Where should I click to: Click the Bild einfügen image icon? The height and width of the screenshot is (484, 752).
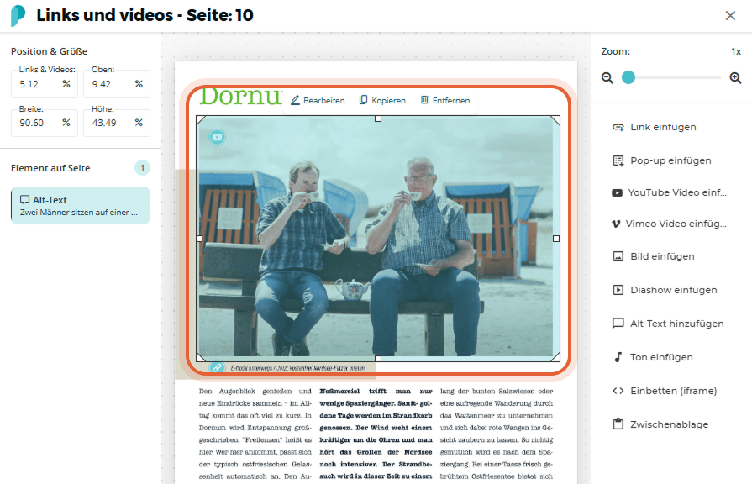point(618,256)
